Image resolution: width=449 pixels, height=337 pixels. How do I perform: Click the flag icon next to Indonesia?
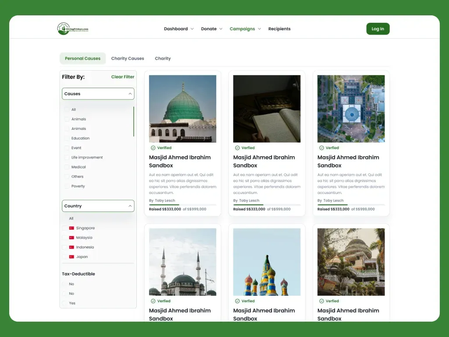point(71,247)
